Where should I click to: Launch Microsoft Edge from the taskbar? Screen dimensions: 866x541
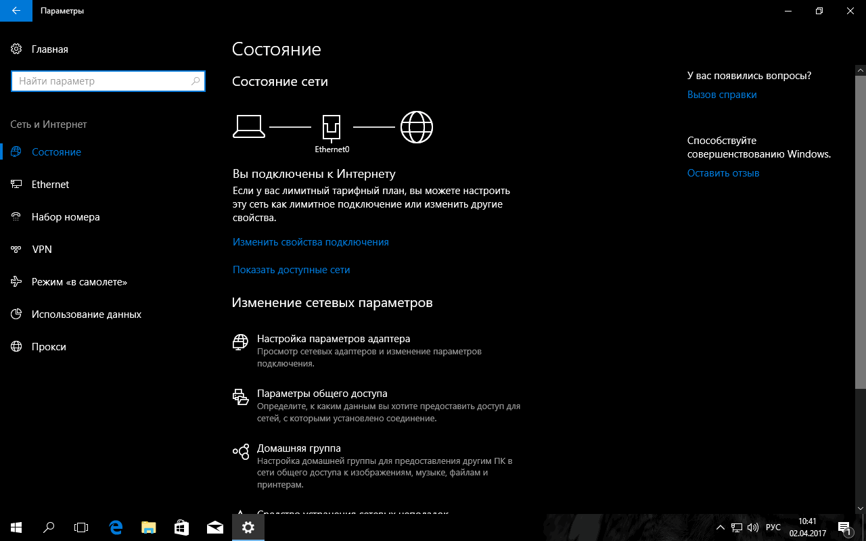[116, 527]
